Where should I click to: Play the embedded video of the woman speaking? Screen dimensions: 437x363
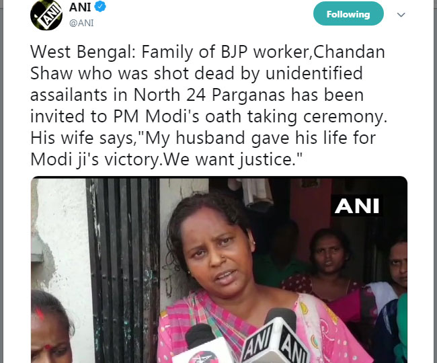(x=219, y=270)
